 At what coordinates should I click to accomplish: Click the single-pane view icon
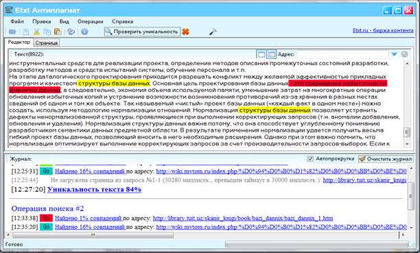(x=261, y=54)
